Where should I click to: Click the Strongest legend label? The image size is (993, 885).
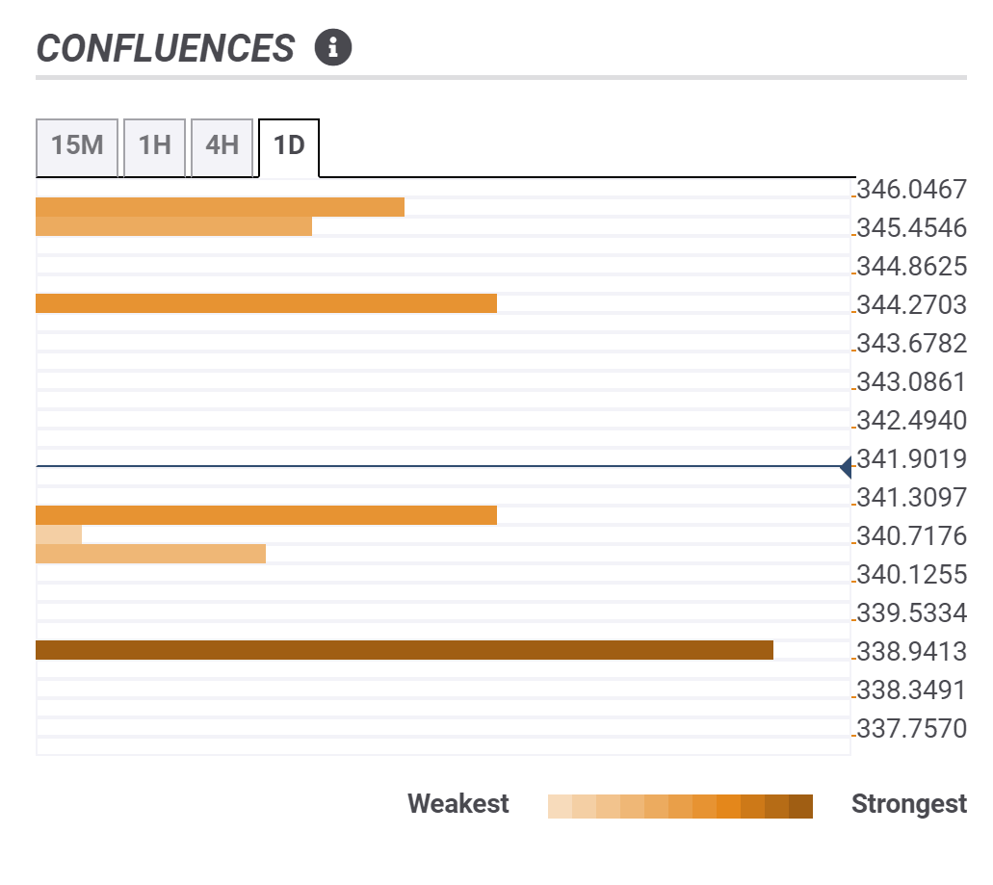point(908,804)
